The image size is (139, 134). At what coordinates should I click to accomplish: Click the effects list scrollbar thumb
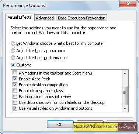click(125, 95)
